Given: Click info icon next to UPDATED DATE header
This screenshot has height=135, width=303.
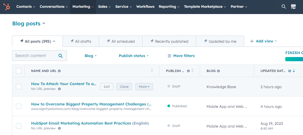Looking at the screenshot, I should [x=289, y=71].
